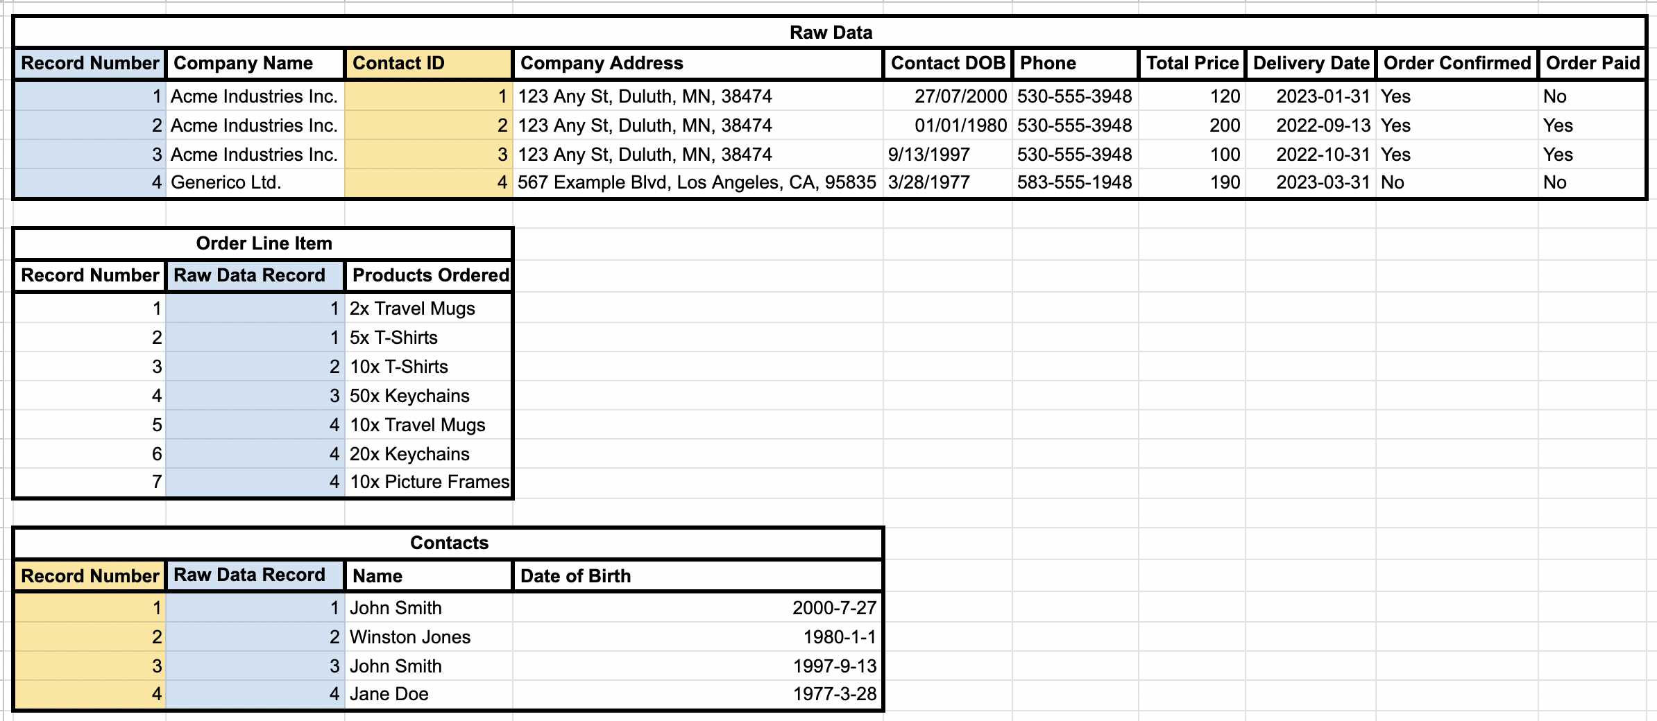Select the 2023-01-31 delivery date cell
This screenshot has height=721, width=1657.
tap(1311, 96)
